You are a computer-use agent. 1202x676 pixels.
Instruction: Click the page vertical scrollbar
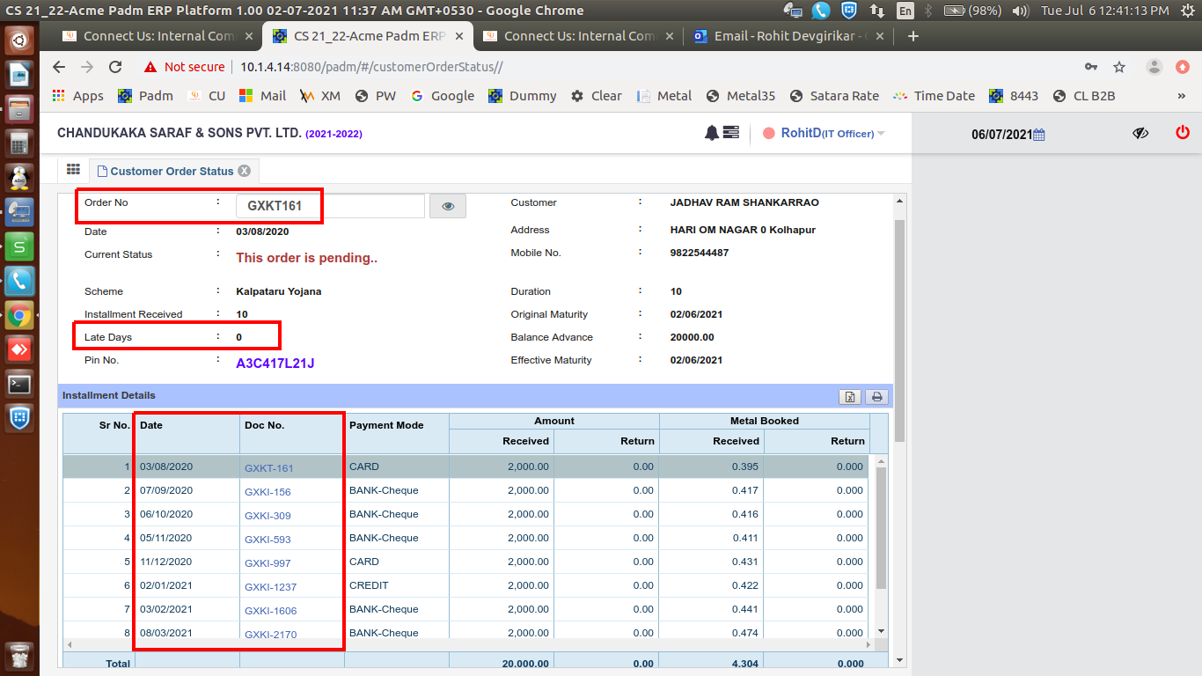tap(899, 330)
